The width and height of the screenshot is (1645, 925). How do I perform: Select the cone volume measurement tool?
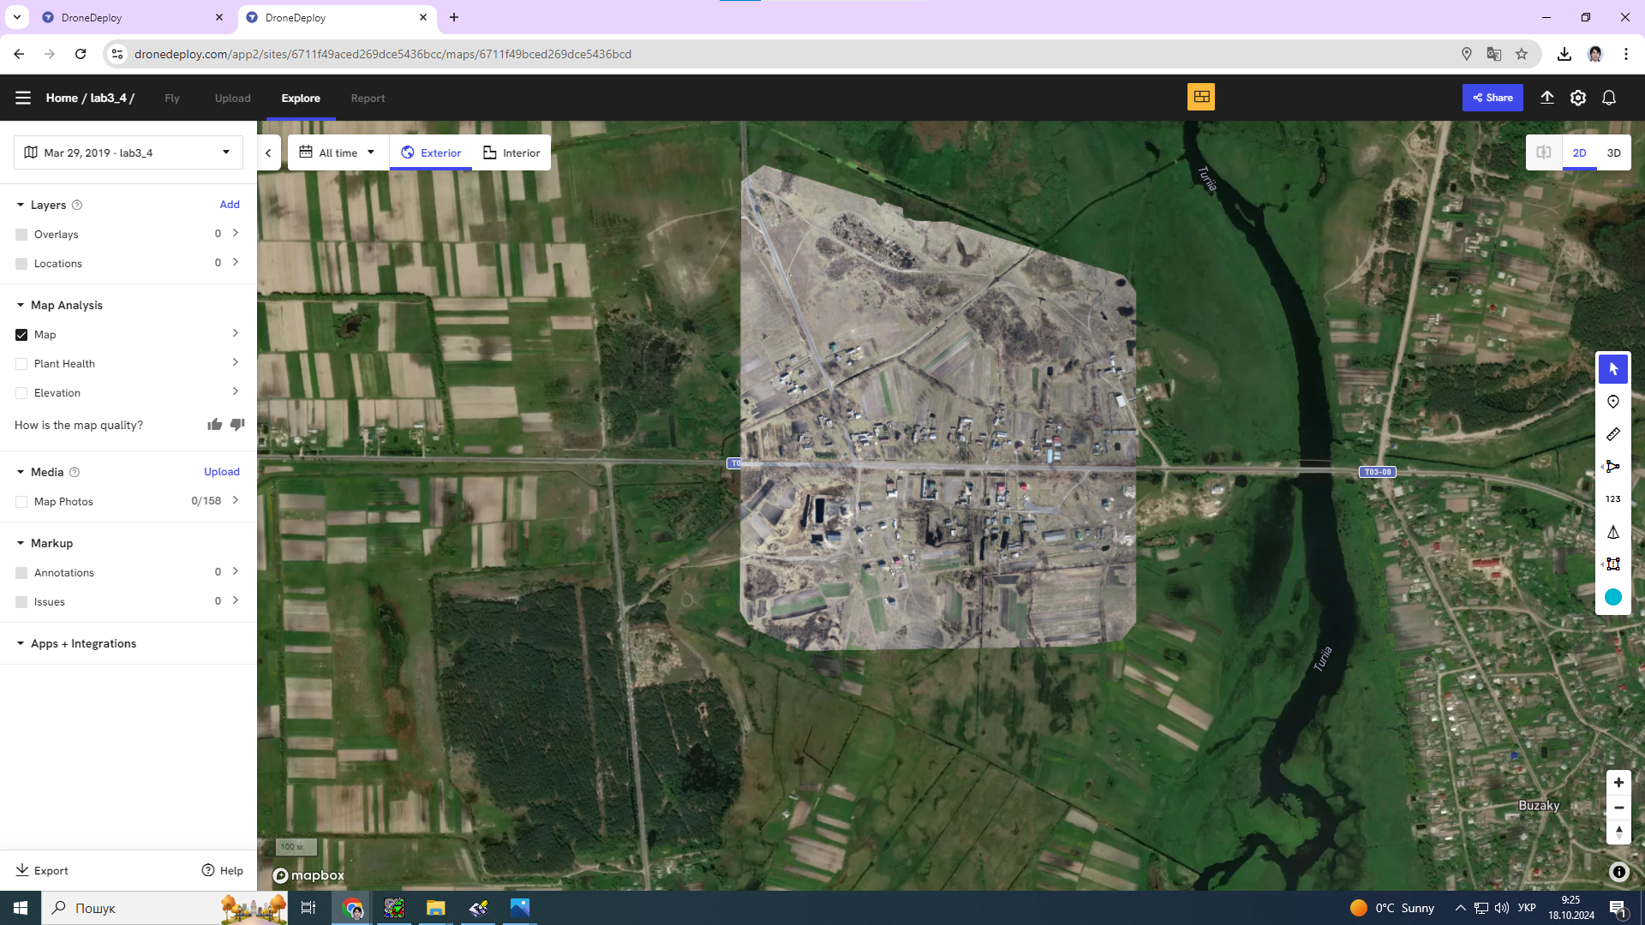tap(1613, 532)
